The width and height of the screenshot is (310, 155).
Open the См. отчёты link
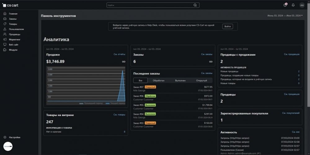pos(119,54)
